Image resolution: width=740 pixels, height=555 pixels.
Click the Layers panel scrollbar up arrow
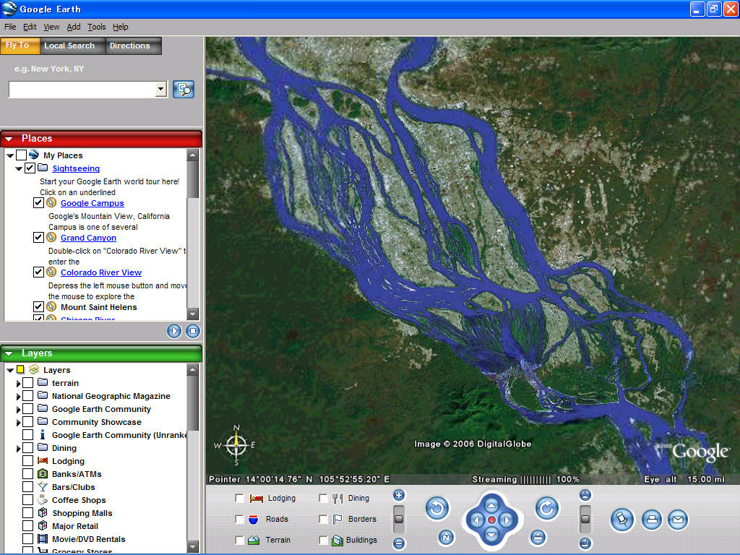(x=192, y=369)
